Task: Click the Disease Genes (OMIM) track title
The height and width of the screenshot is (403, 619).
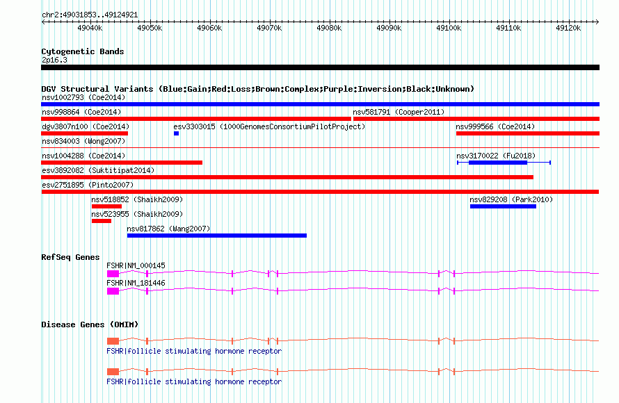Action: point(90,325)
